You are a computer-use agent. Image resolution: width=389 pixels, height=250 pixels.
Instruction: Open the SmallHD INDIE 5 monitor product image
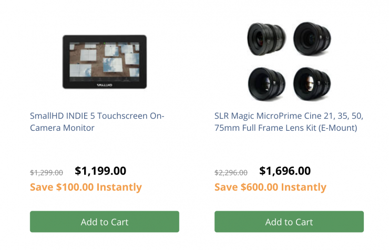[x=105, y=61]
